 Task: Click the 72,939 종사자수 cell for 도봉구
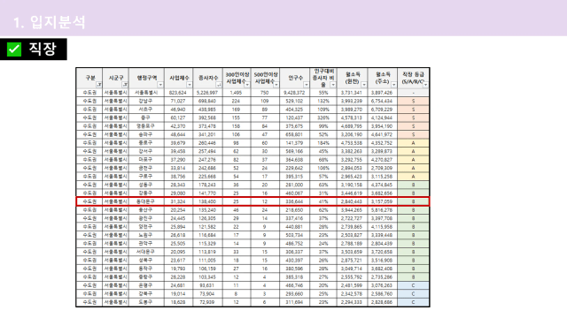(x=206, y=302)
